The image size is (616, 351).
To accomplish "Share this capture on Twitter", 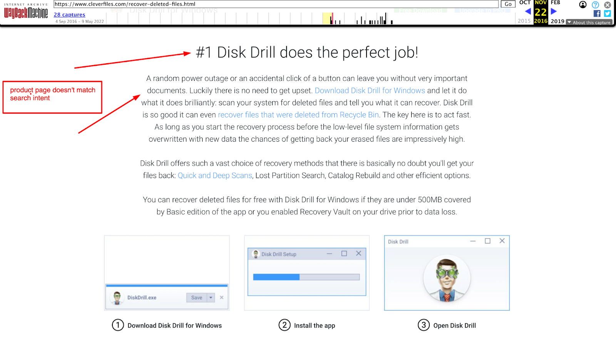I will (608, 13).
